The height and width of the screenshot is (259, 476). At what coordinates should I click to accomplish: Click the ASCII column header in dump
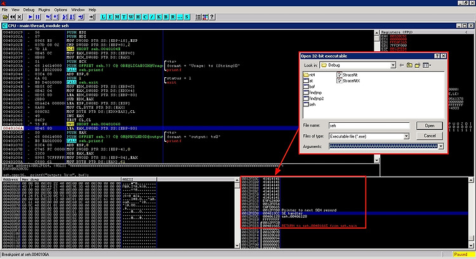pos(139,179)
